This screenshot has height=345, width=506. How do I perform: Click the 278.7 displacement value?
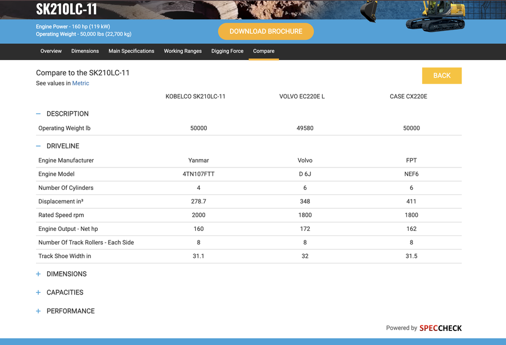[x=198, y=201]
